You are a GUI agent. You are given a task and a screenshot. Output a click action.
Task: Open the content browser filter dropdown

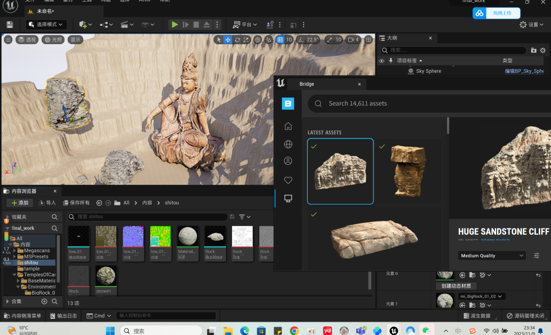coord(245,217)
